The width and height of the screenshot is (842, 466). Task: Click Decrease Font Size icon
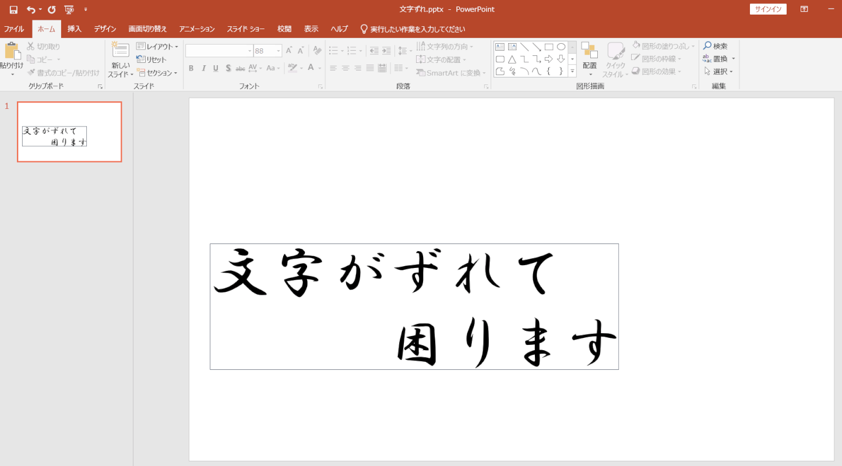click(x=301, y=51)
